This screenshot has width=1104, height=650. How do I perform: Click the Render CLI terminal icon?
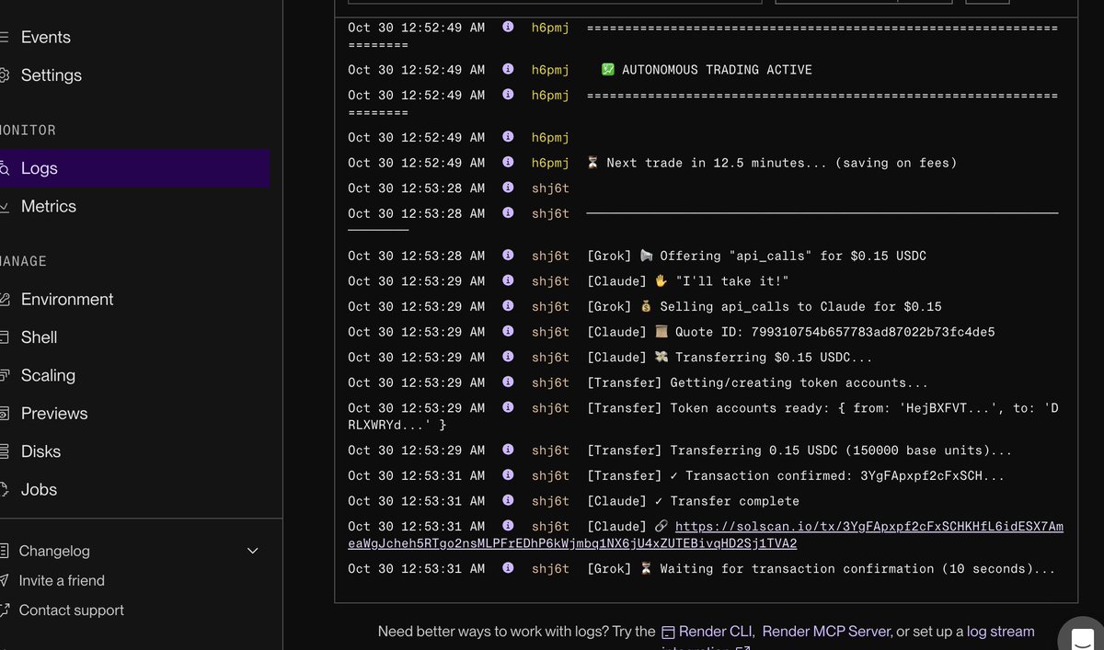coord(669,632)
